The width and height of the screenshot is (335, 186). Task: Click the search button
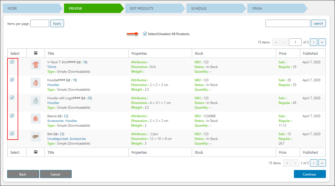[x=318, y=23]
